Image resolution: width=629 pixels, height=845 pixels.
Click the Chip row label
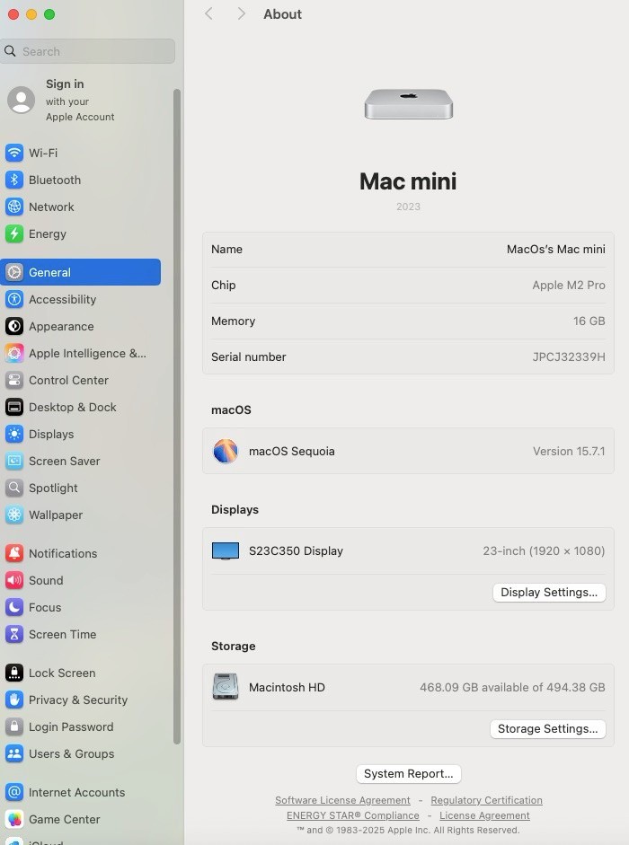224,285
